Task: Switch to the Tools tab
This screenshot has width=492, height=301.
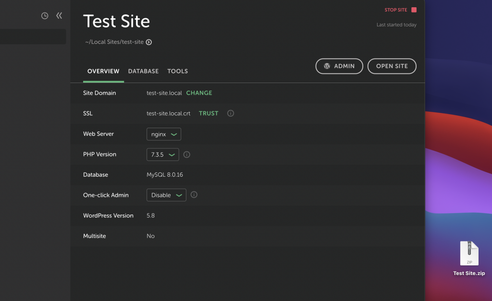Action: (177, 71)
